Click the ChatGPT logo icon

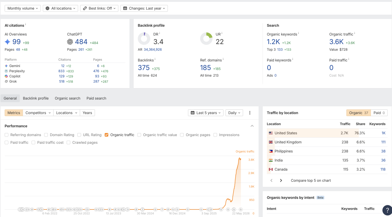70,41
